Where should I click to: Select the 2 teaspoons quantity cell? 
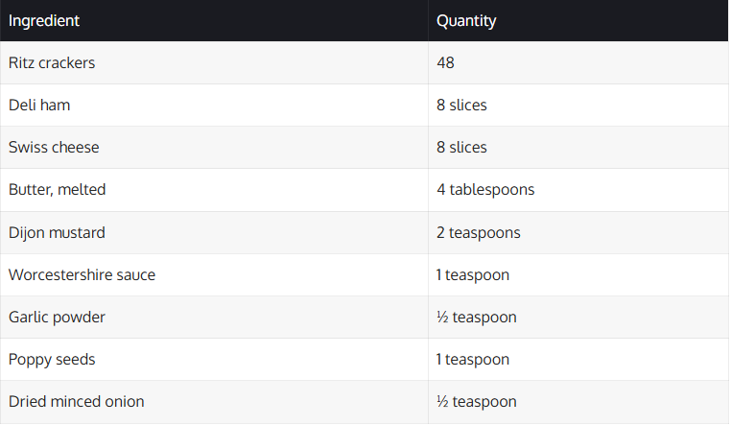479,232
